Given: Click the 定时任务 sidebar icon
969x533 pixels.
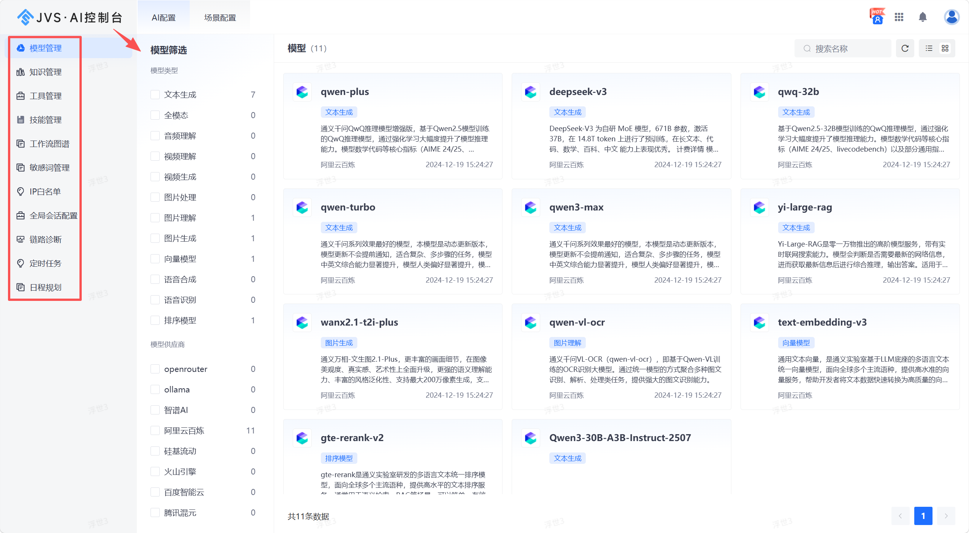Looking at the screenshot, I should [x=21, y=263].
